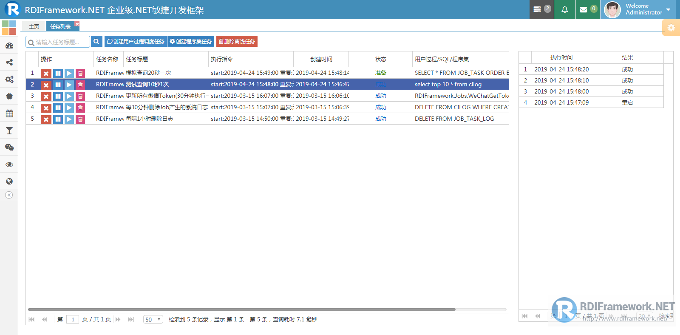
Task: Open the WeChat sidebar icon
Action: click(x=9, y=148)
